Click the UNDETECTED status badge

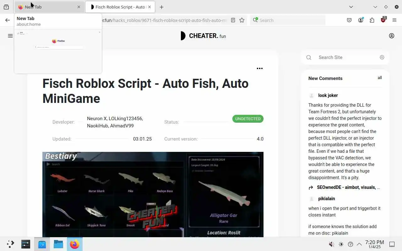pos(248,119)
